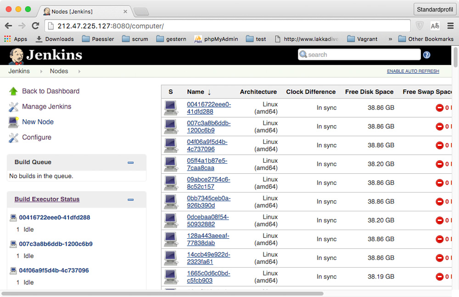This screenshot has height=297, width=459.
Task: Open the phpMyAdmin bookmark
Action: tap(216, 39)
